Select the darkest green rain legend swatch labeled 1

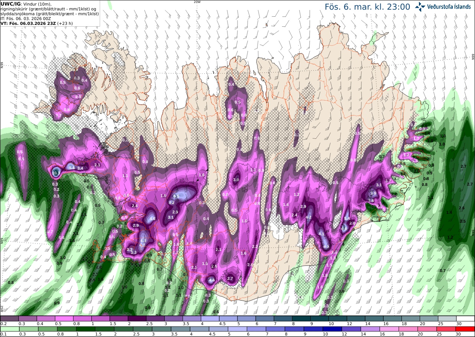85,329
